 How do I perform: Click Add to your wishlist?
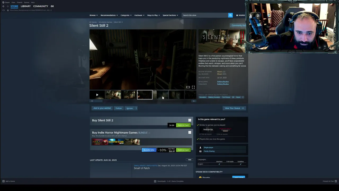pyautogui.click(x=102, y=108)
